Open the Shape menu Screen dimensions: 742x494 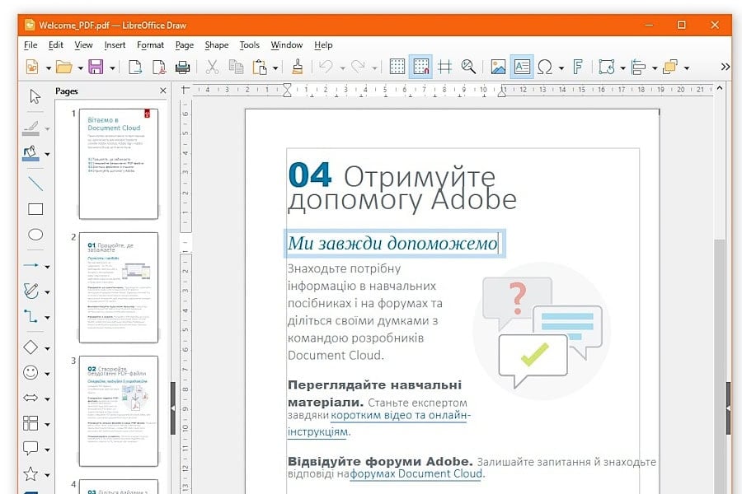tap(217, 45)
